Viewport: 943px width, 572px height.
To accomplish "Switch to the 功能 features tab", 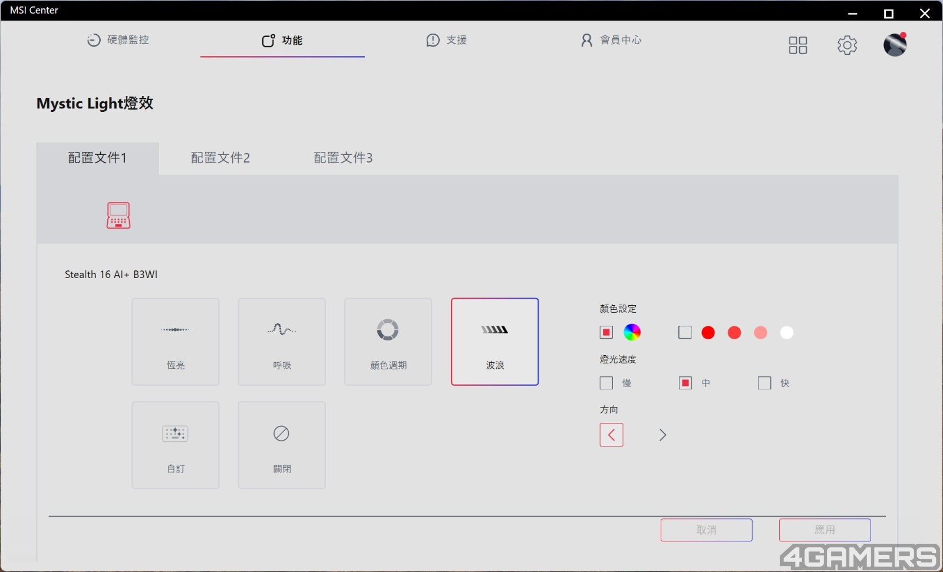I will click(282, 40).
